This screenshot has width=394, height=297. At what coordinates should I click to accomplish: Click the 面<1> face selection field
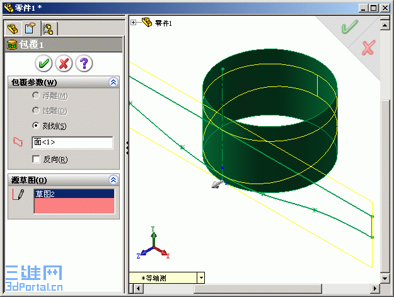72,143
